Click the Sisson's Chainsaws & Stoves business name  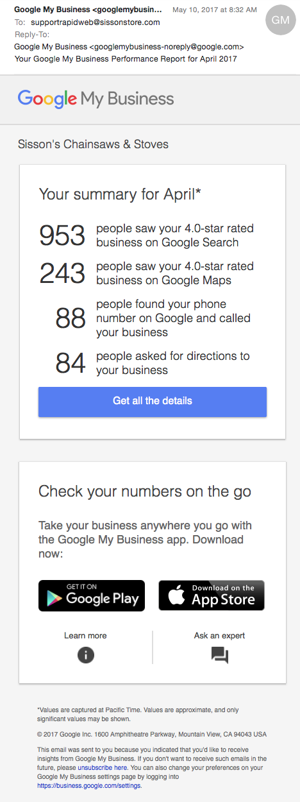click(x=93, y=144)
